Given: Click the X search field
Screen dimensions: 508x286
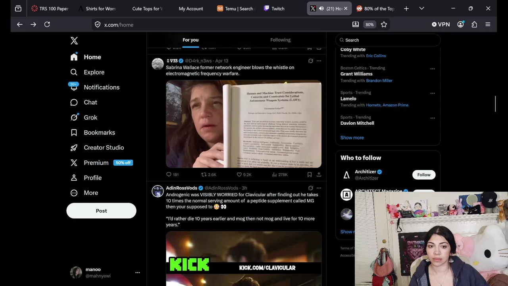Looking at the screenshot, I should click(388, 40).
